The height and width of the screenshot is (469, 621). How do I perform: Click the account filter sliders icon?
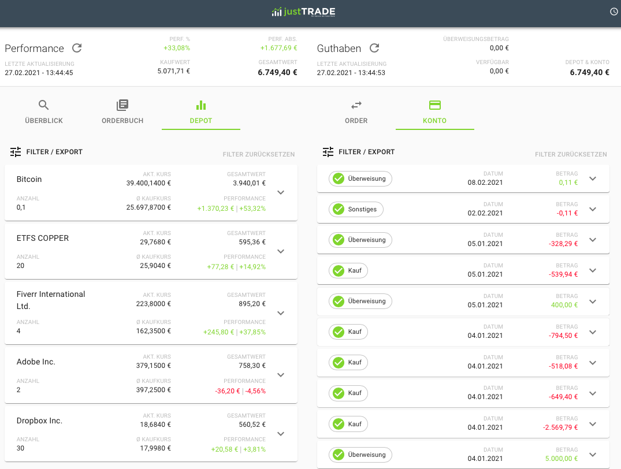click(328, 152)
